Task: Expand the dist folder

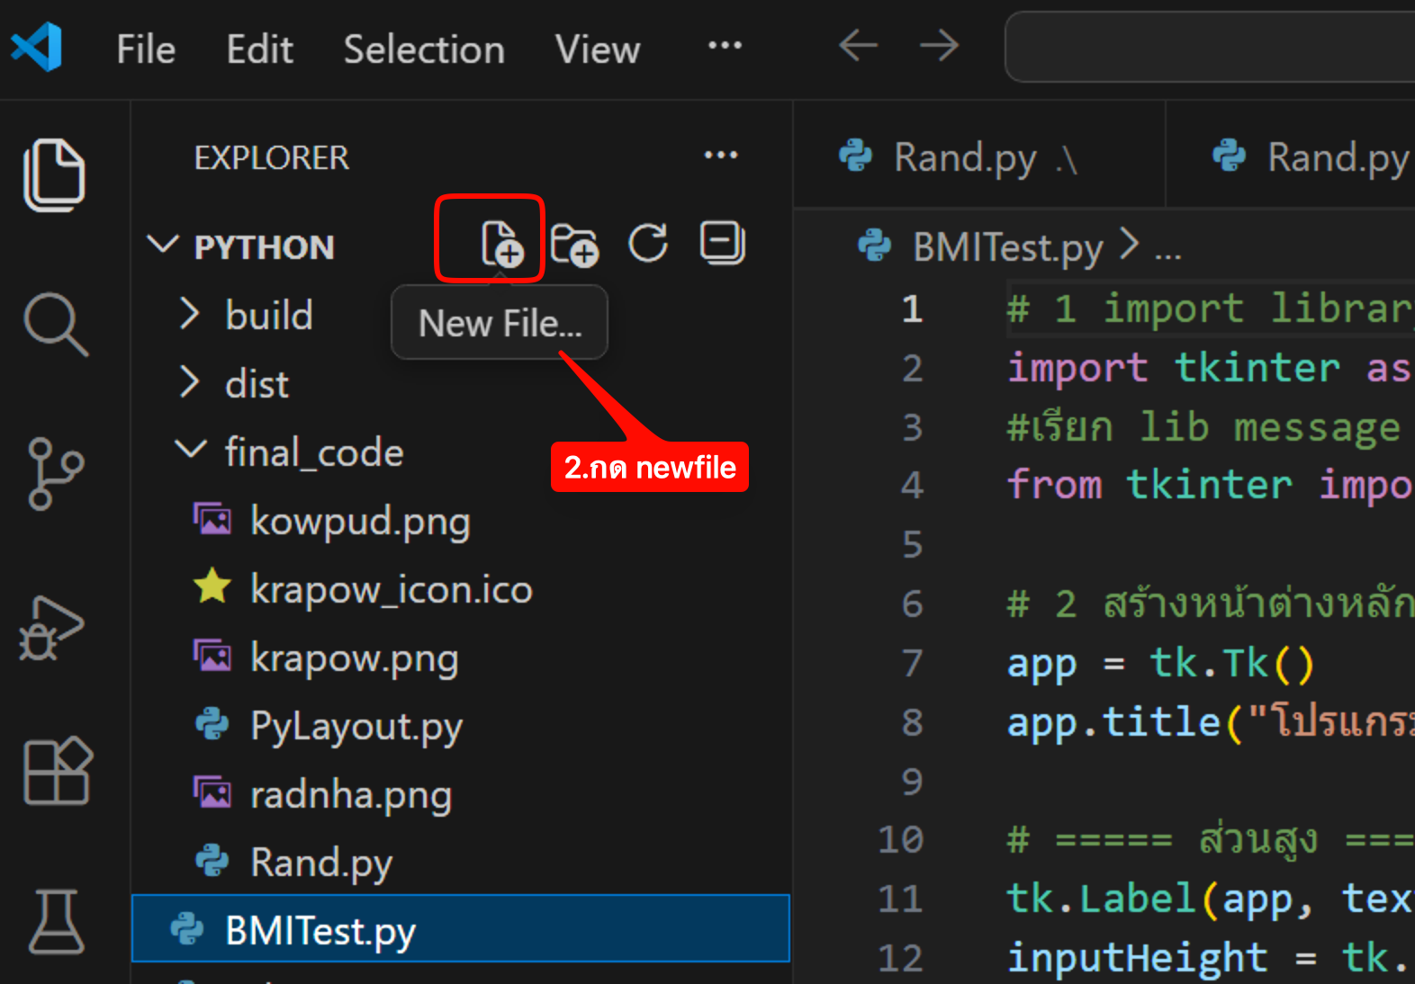Action: coord(257,384)
